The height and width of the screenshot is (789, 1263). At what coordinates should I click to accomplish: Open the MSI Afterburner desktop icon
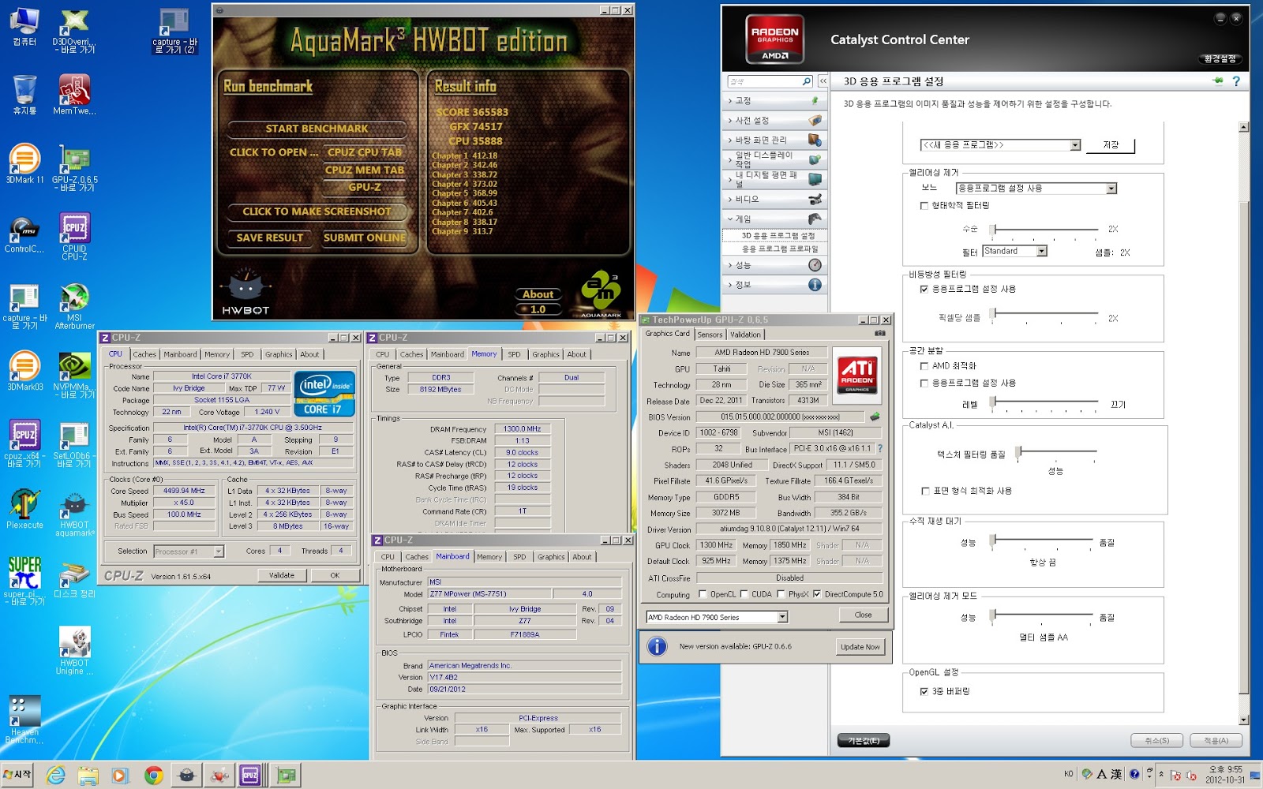tap(74, 305)
